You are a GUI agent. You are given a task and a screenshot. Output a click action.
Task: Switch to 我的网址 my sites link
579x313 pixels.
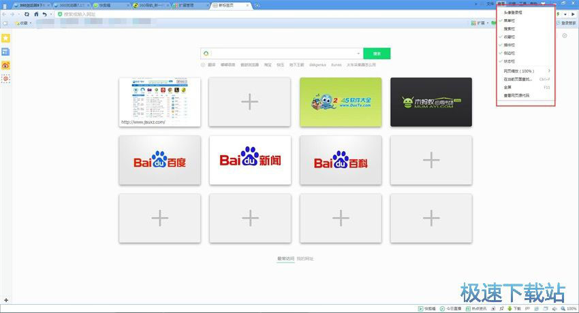305,259
